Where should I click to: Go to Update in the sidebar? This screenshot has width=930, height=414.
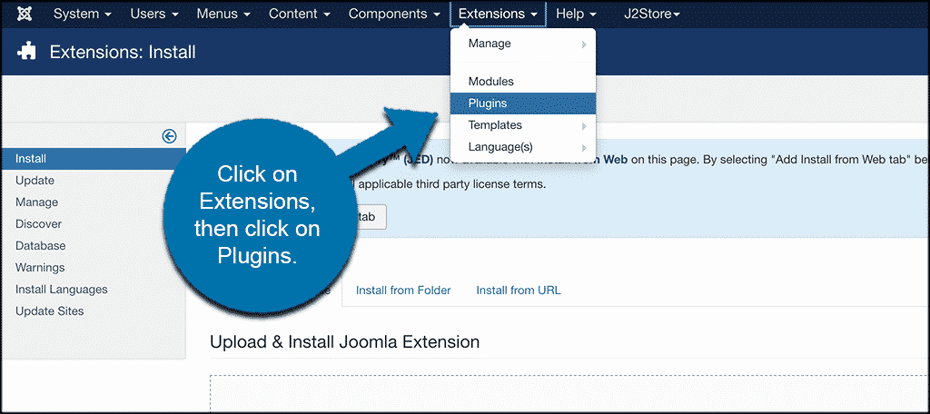coord(35,181)
